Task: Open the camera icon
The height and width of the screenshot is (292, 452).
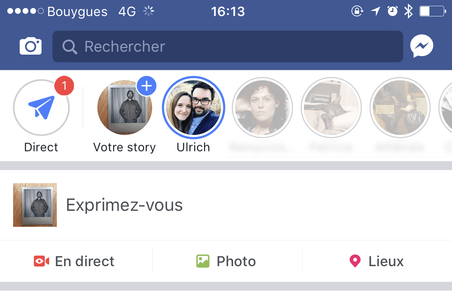Action: (x=31, y=46)
